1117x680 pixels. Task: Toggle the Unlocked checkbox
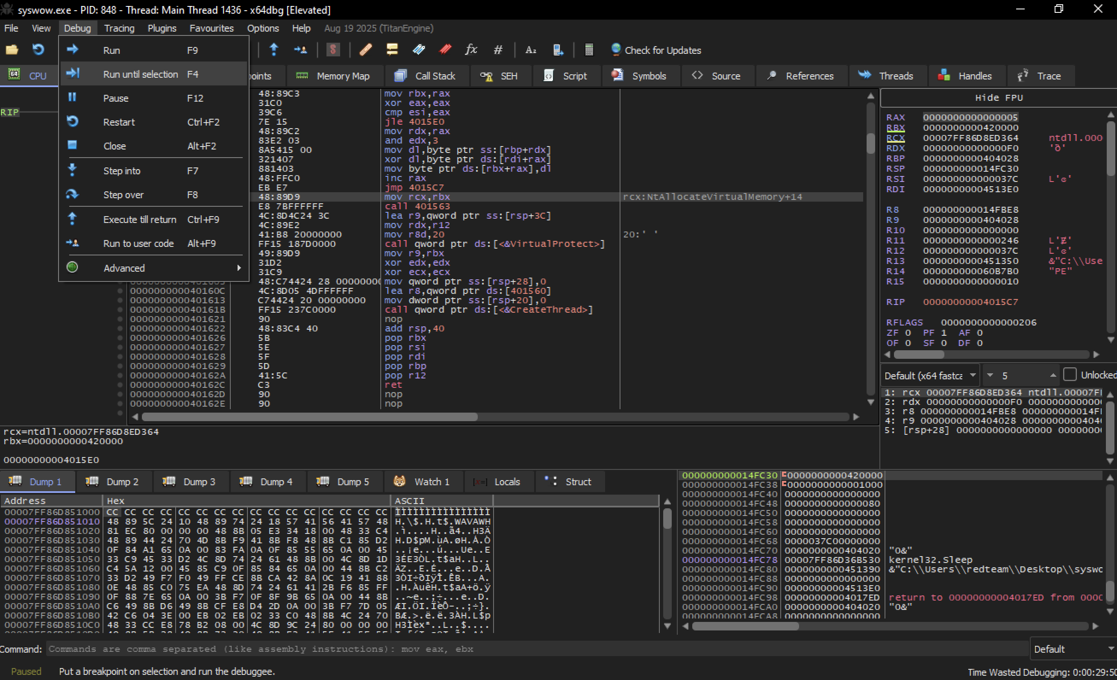[1070, 375]
